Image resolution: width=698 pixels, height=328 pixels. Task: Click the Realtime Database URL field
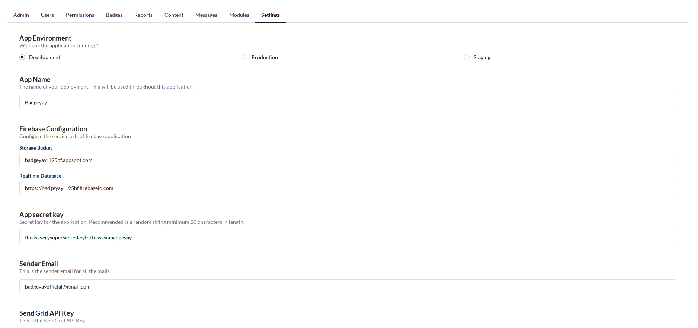pyautogui.click(x=348, y=188)
